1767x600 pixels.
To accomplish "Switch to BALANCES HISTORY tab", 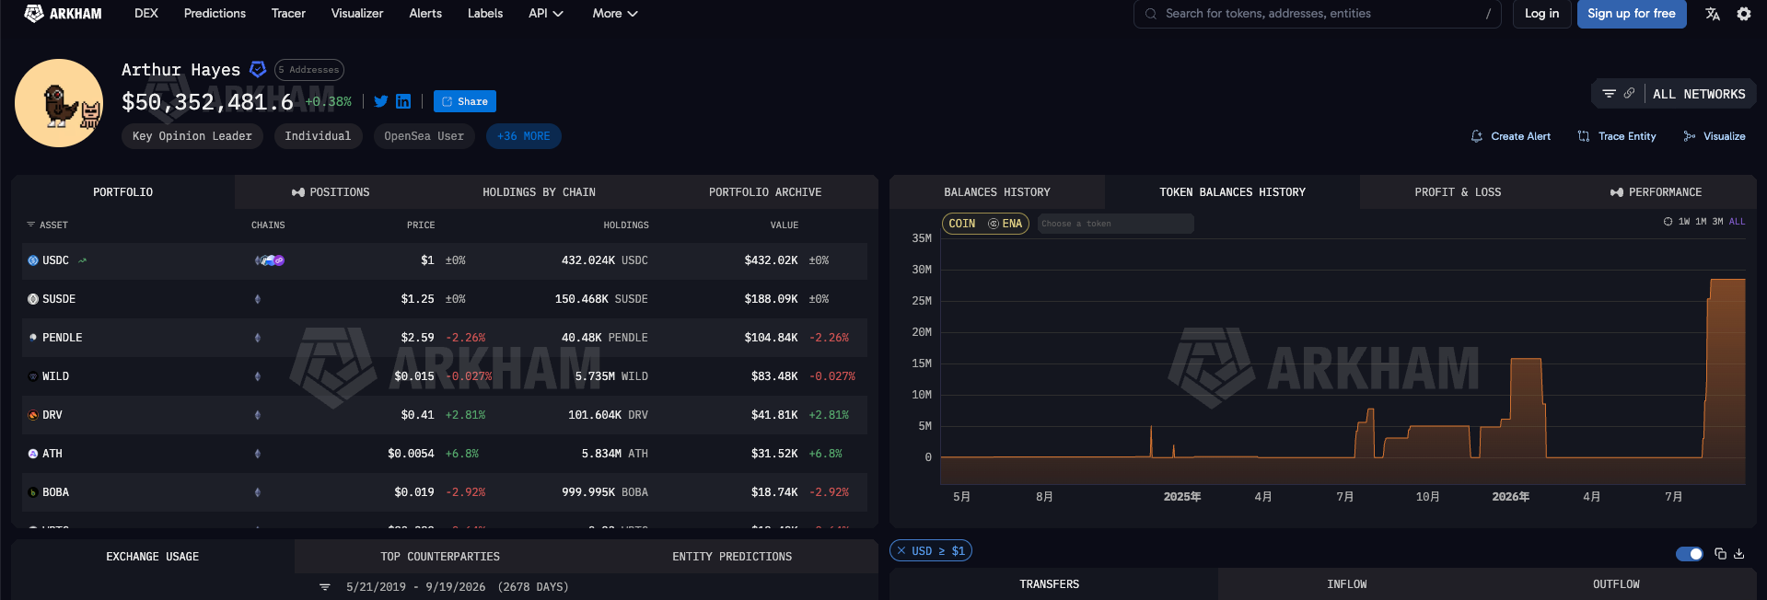I will [997, 192].
